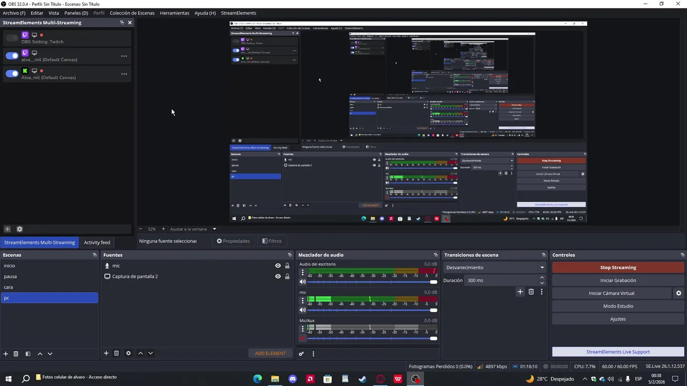Mute the mic audio channel
687x386 pixels.
click(x=303, y=310)
